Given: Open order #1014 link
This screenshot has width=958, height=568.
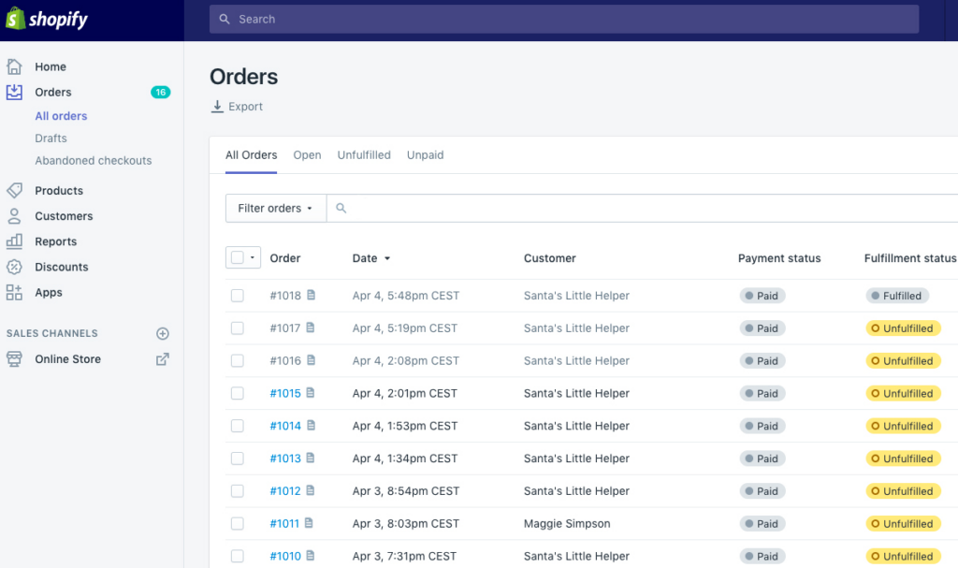Looking at the screenshot, I should tap(285, 426).
